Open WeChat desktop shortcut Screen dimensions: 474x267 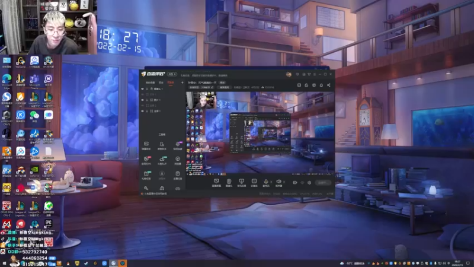[34, 117]
